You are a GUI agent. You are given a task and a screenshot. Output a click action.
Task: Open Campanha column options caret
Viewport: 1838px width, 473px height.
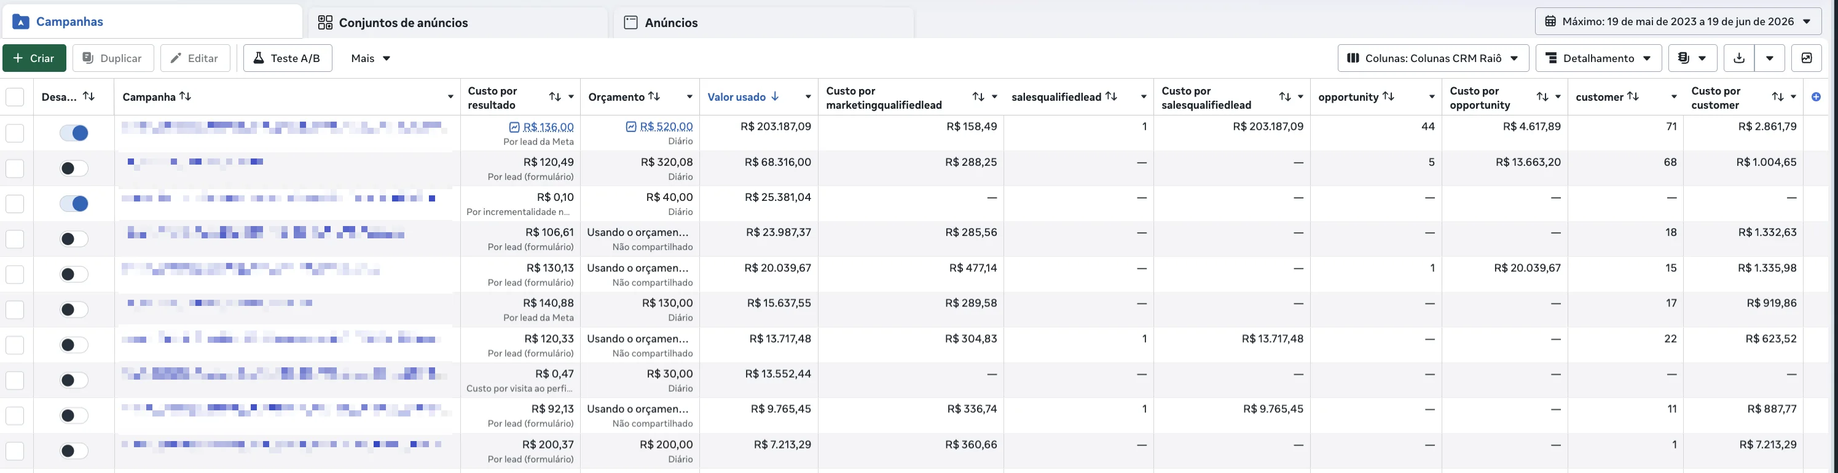click(450, 97)
